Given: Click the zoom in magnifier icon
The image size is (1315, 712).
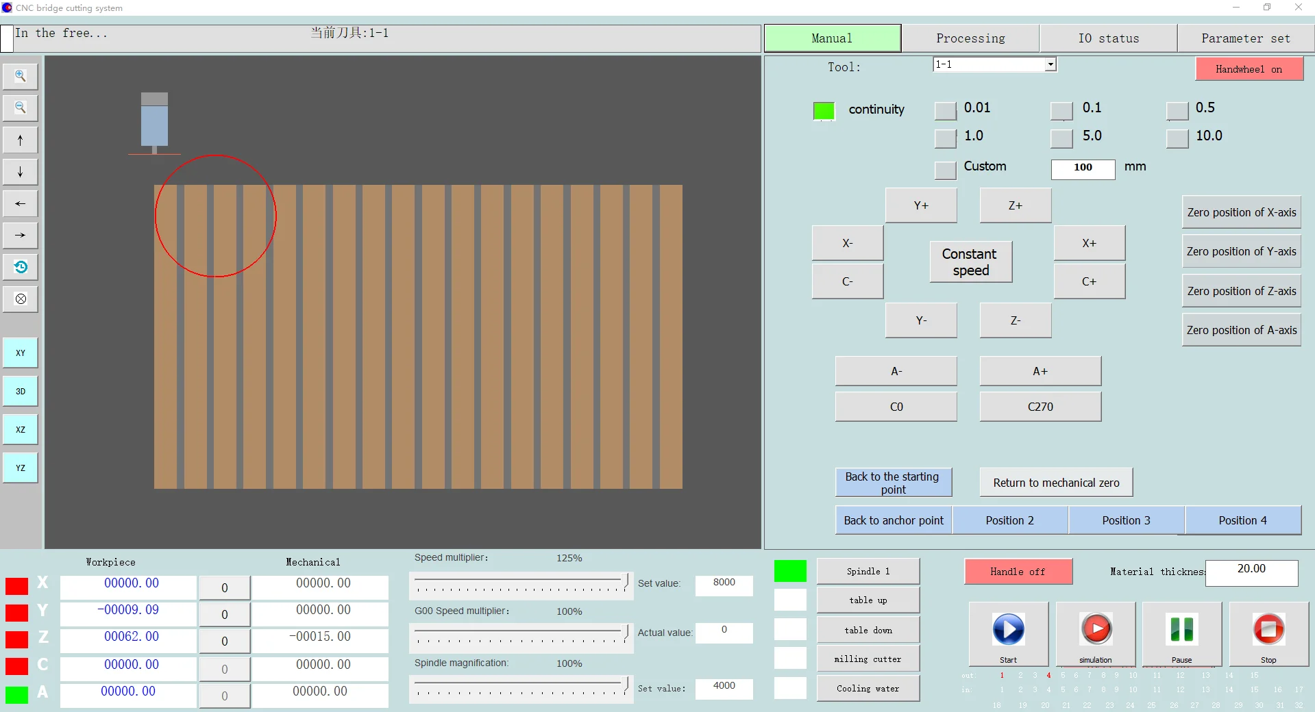Looking at the screenshot, I should coord(21,76).
